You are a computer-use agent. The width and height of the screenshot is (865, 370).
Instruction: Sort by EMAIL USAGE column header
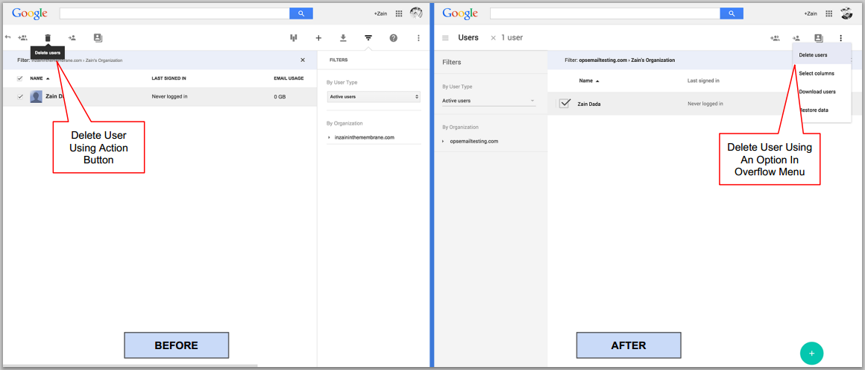289,78
